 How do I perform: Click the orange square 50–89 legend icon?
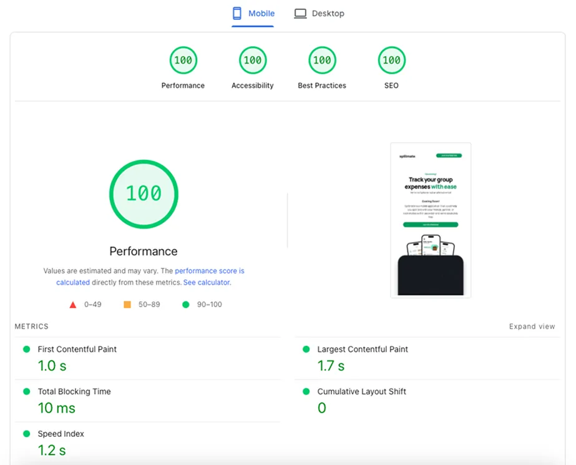click(x=127, y=305)
